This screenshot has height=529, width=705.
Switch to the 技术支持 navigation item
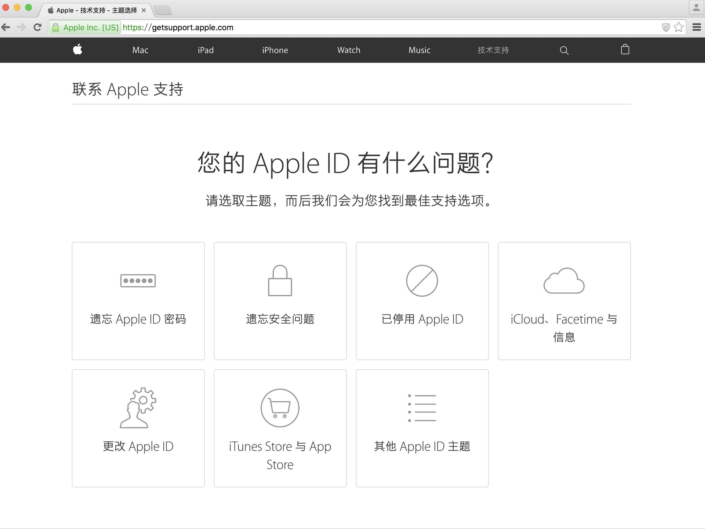click(x=493, y=50)
